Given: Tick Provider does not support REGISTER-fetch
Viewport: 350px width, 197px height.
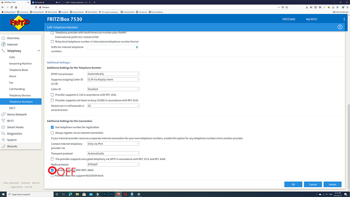Looking at the screenshot, I should click(x=52, y=176).
